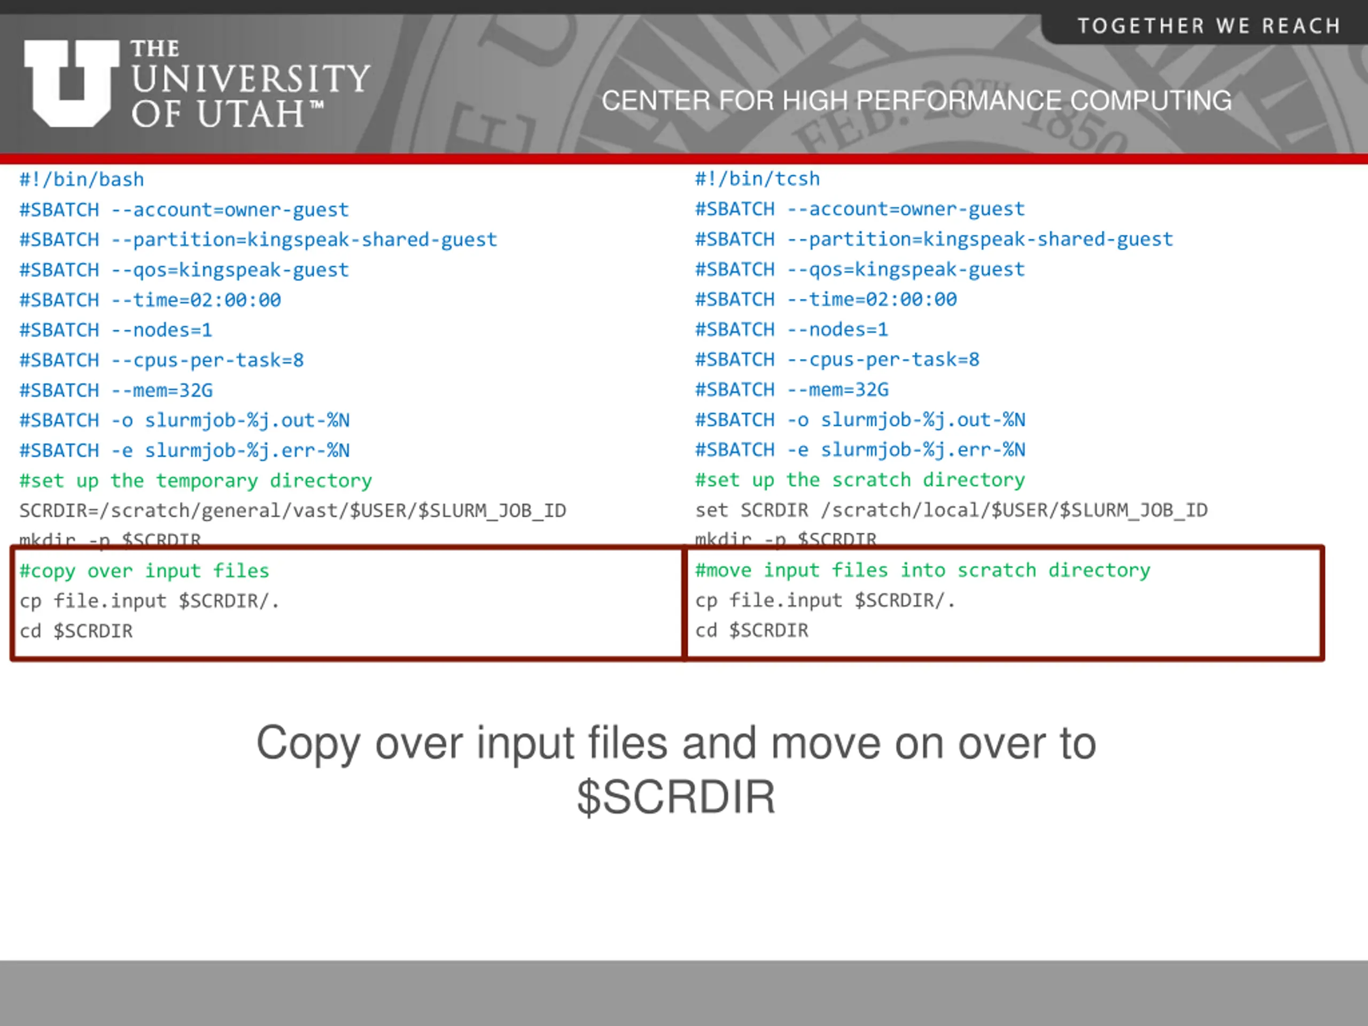Click '--mem=32G' line in bash script
This screenshot has width=1368, height=1026.
[x=116, y=390]
